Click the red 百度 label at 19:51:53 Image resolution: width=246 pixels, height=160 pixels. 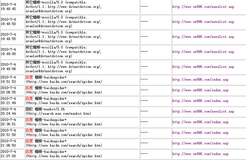pyautogui.click(x=29, y=77)
